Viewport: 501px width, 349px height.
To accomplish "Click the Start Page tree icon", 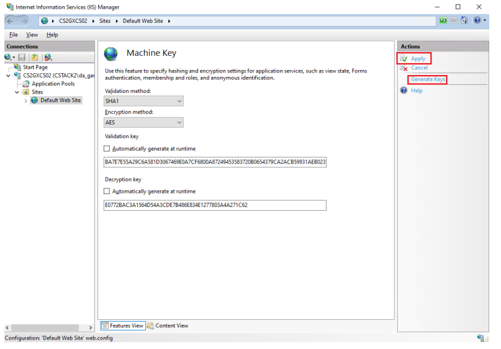I will coord(17,67).
